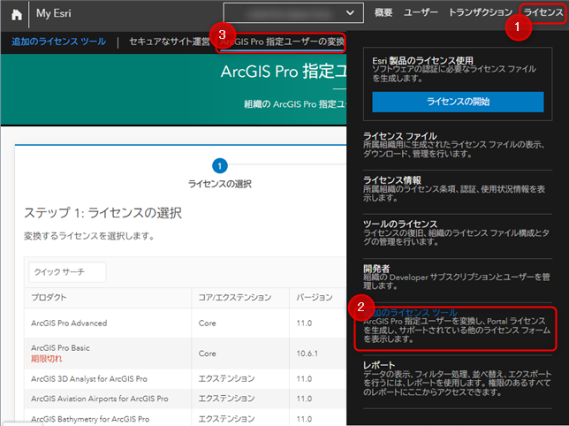Sort by コア/エクステンション column header

[x=235, y=298]
